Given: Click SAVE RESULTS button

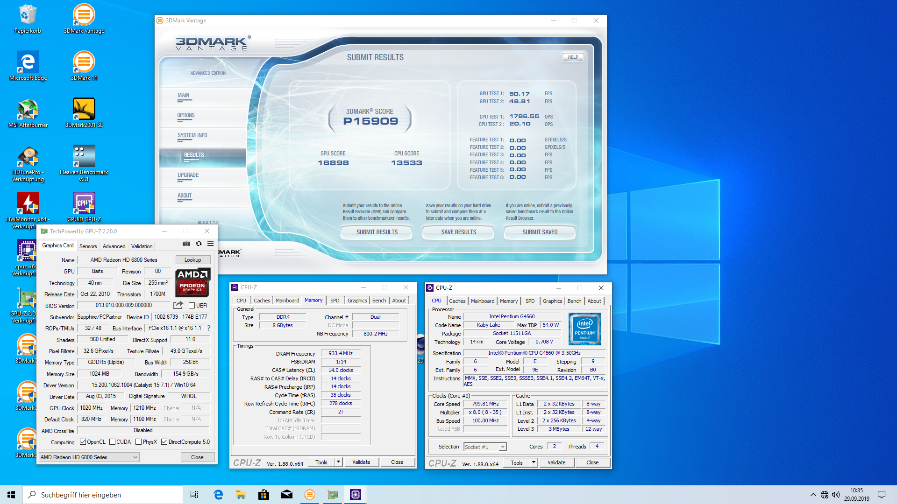Looking at the screenshot, I should [x=458, y=232].
